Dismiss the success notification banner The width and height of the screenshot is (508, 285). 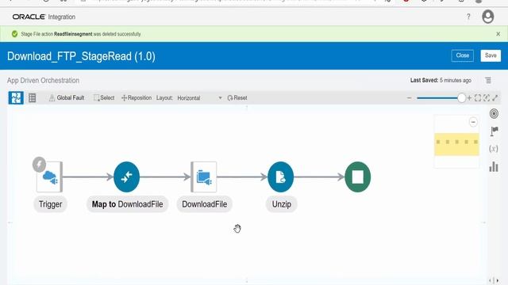point(498,34)
